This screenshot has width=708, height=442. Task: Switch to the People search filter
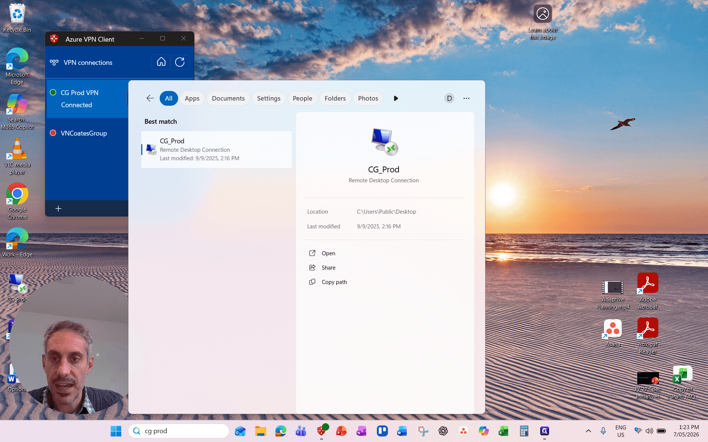(x=302, y=98)
